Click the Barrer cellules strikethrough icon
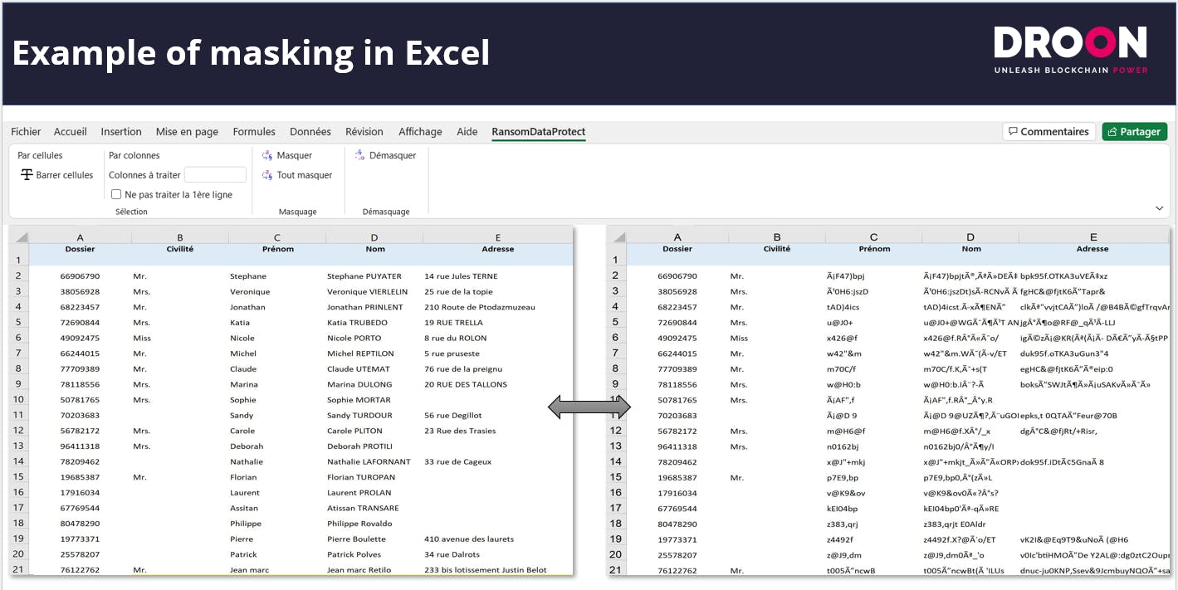 coord(27,175)
